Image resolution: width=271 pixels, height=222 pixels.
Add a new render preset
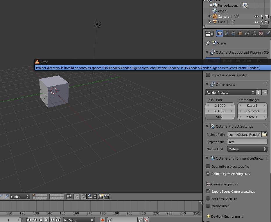259,93
